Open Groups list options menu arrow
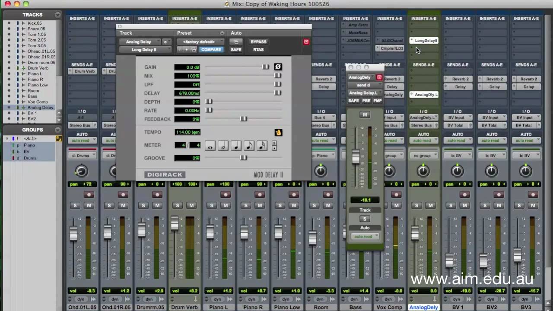Image resolution: width=553 pixels, height=311 pixels. [57, 130]
